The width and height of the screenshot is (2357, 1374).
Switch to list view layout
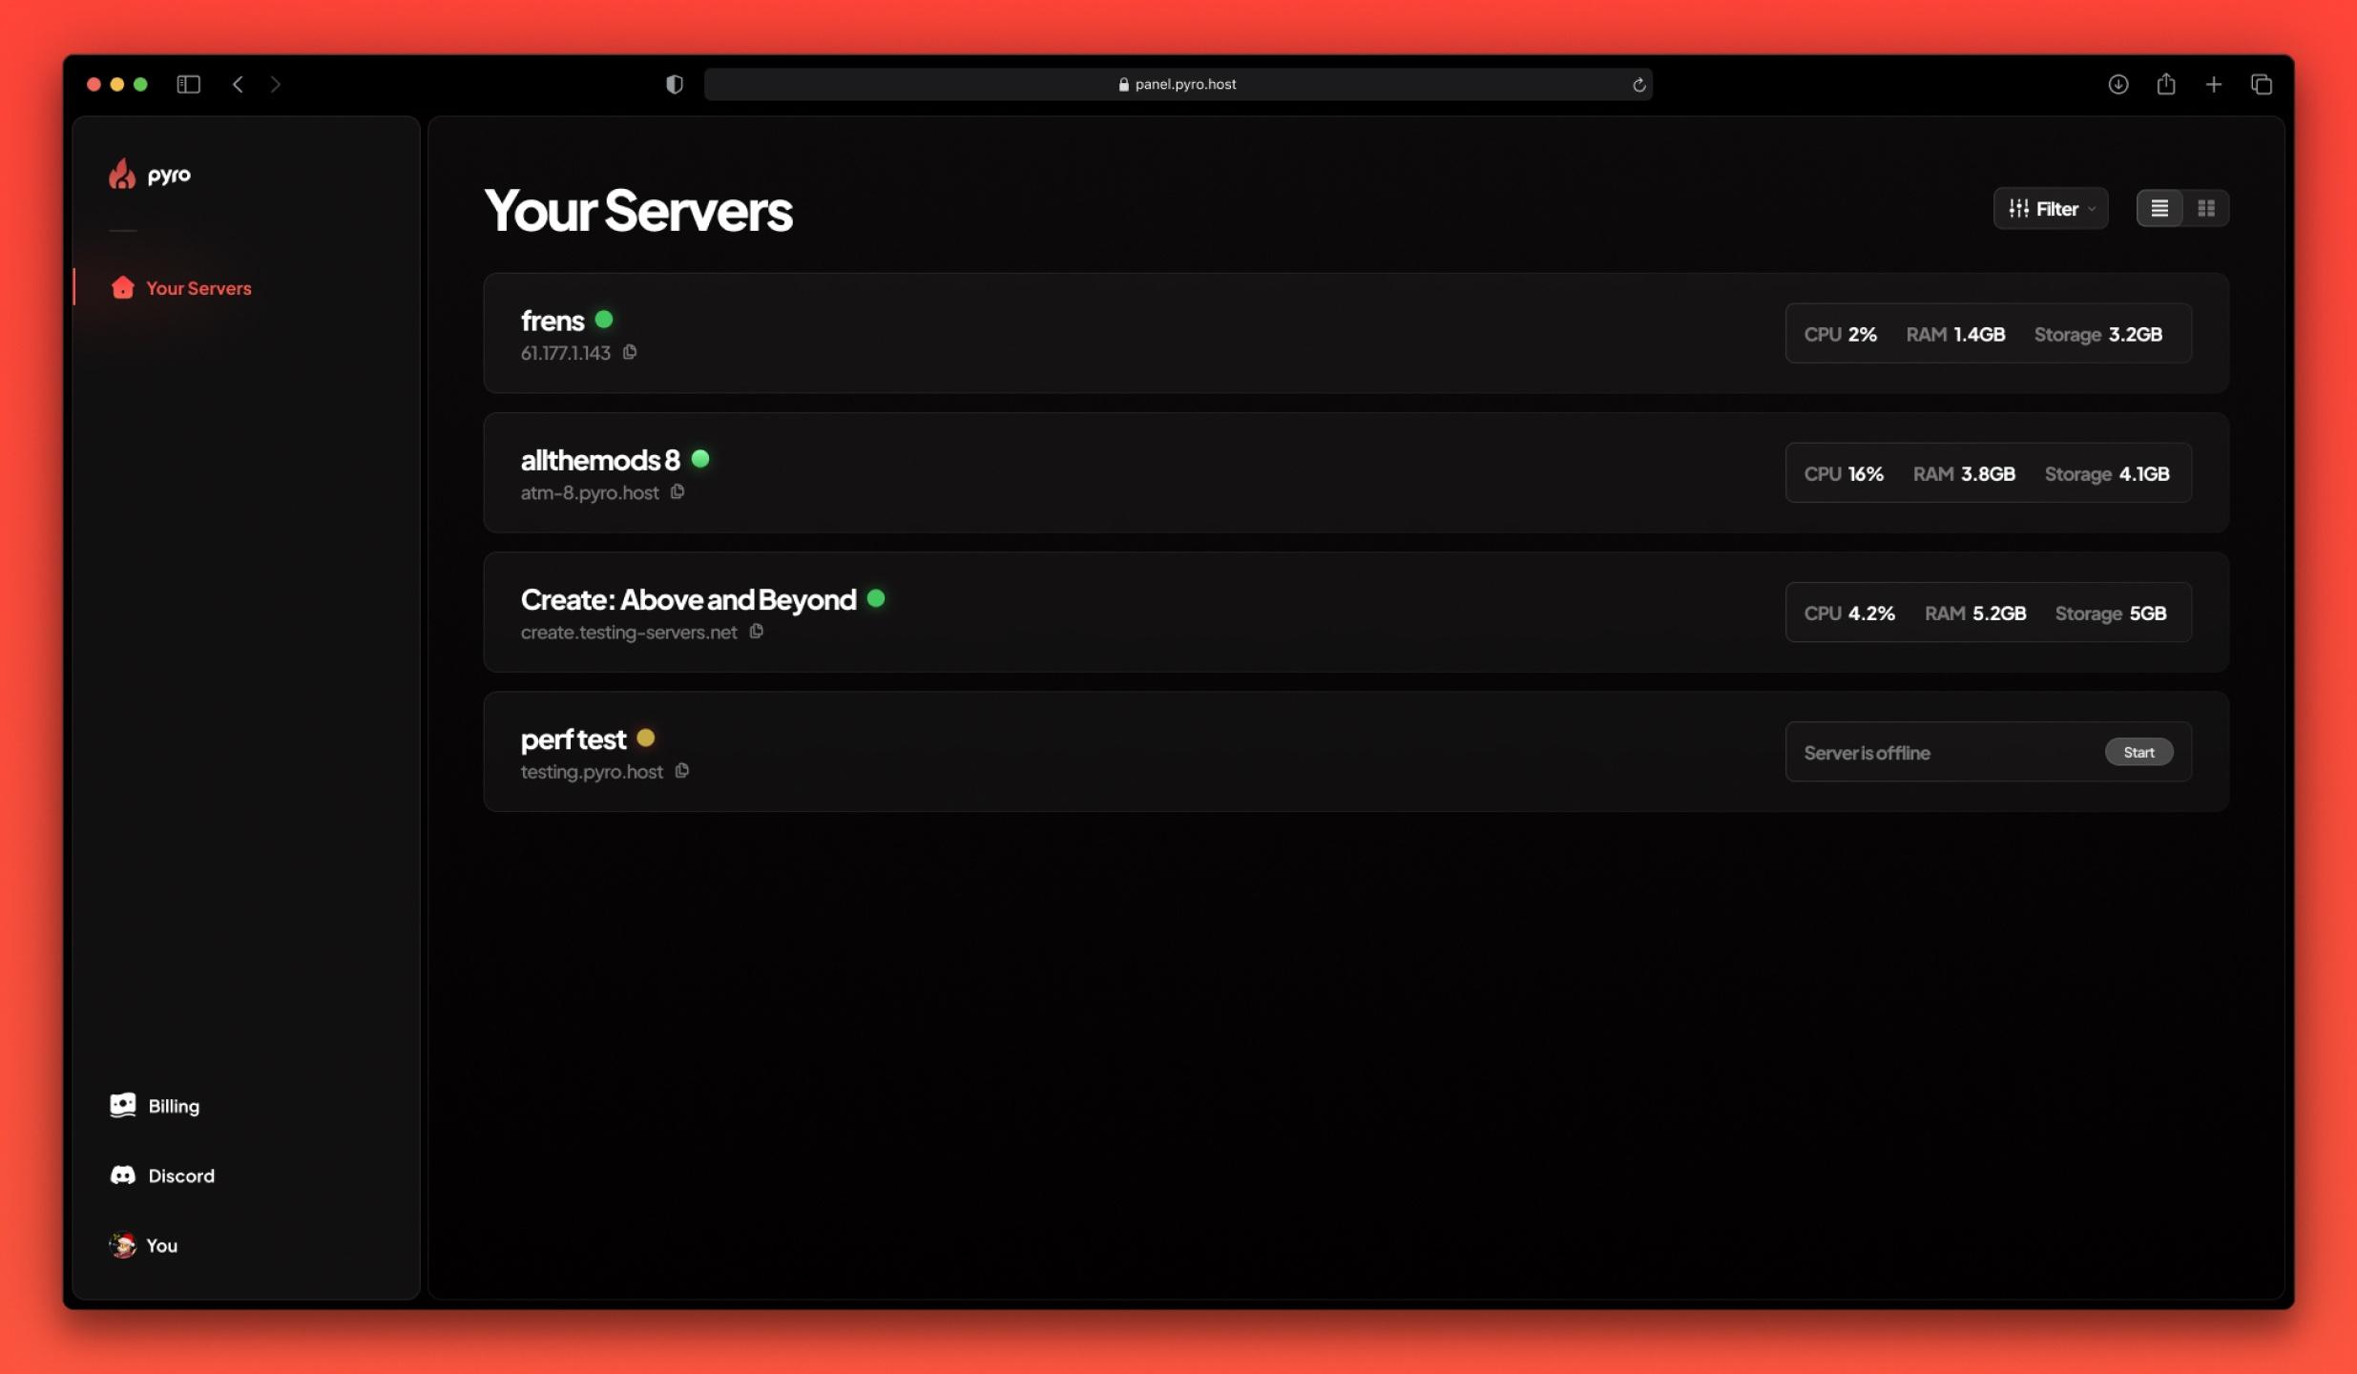2159,206
